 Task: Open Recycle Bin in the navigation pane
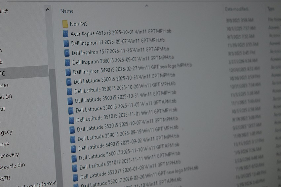(12, 166)
